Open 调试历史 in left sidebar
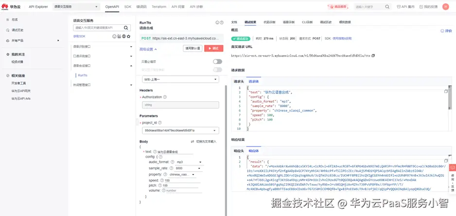The width and height of the screenshot is (456, 216). pyautogui.click(x=18, y=30)
